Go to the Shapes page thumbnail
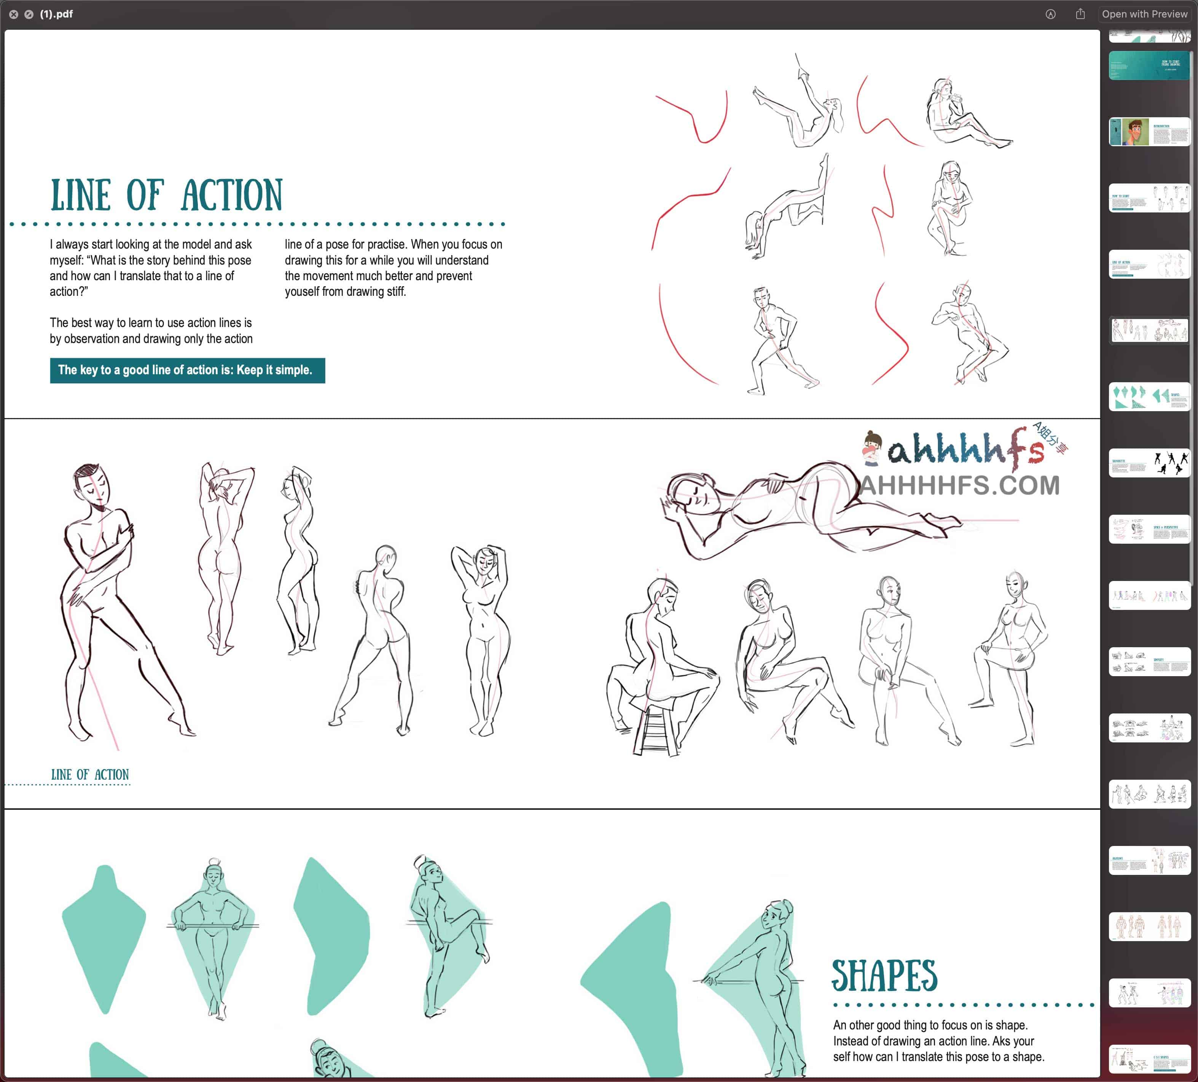This screenshot has width=1198, height=1082. point(1149,397)
